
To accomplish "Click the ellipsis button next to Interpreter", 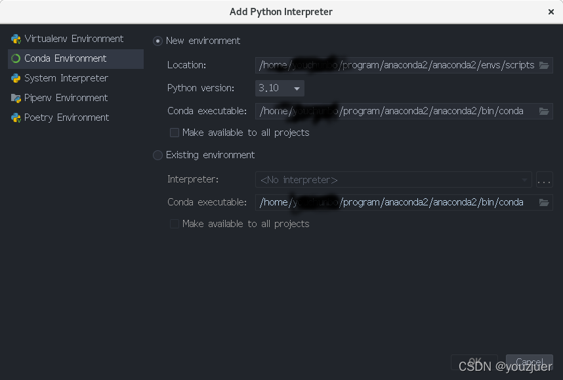I will (545, 179).
